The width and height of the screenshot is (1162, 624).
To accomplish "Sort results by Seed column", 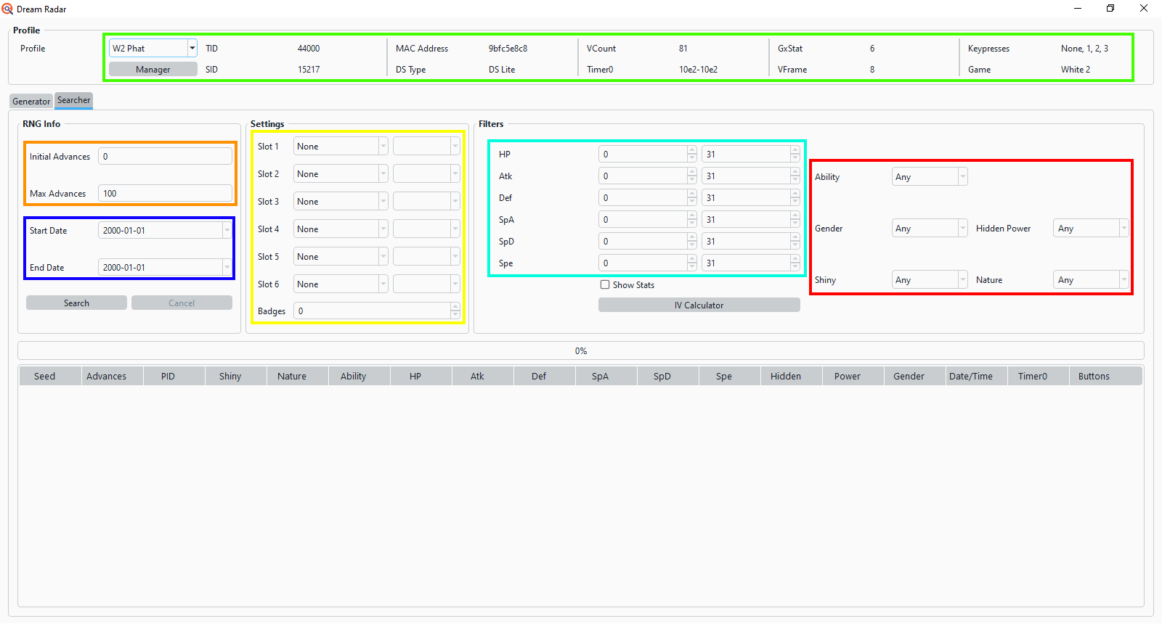I will (x=50, y=377).
